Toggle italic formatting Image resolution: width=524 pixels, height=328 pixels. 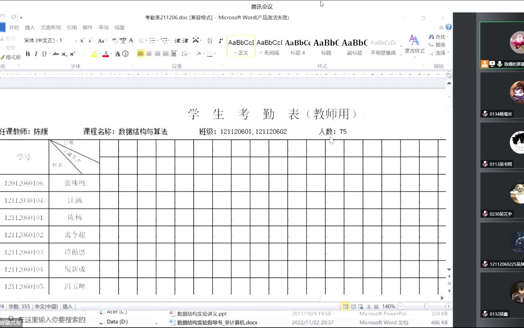[x=36, y=54]
